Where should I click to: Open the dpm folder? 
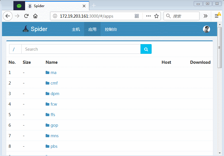(x=55, y=94)
